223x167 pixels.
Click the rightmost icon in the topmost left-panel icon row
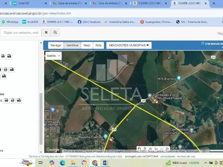coord(9,56)
